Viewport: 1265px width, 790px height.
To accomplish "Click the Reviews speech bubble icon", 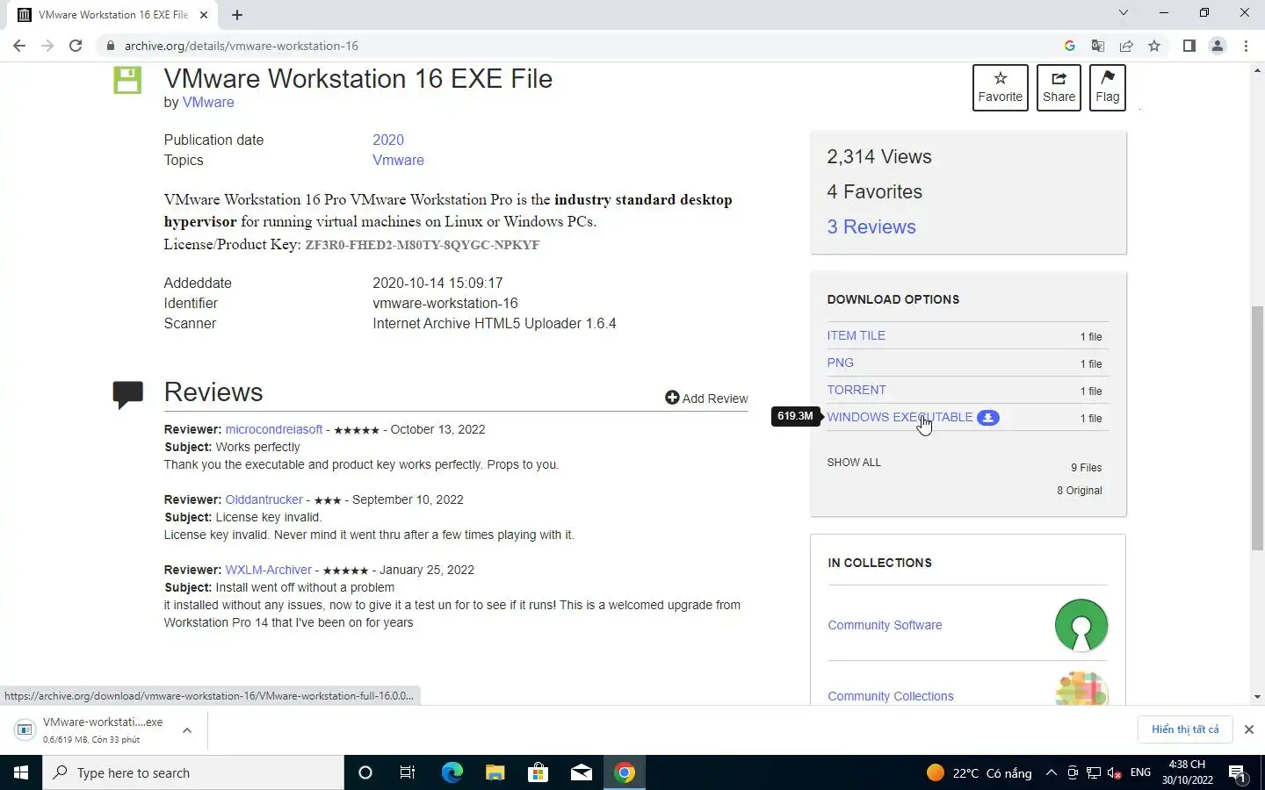I will click(x=128, y=394).
